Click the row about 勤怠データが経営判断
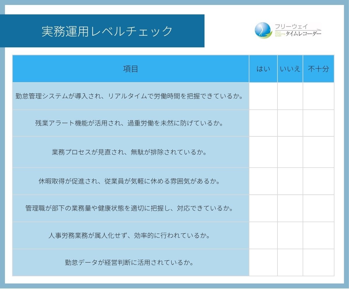Screen dimensions: 349x289 pos(131,263)
